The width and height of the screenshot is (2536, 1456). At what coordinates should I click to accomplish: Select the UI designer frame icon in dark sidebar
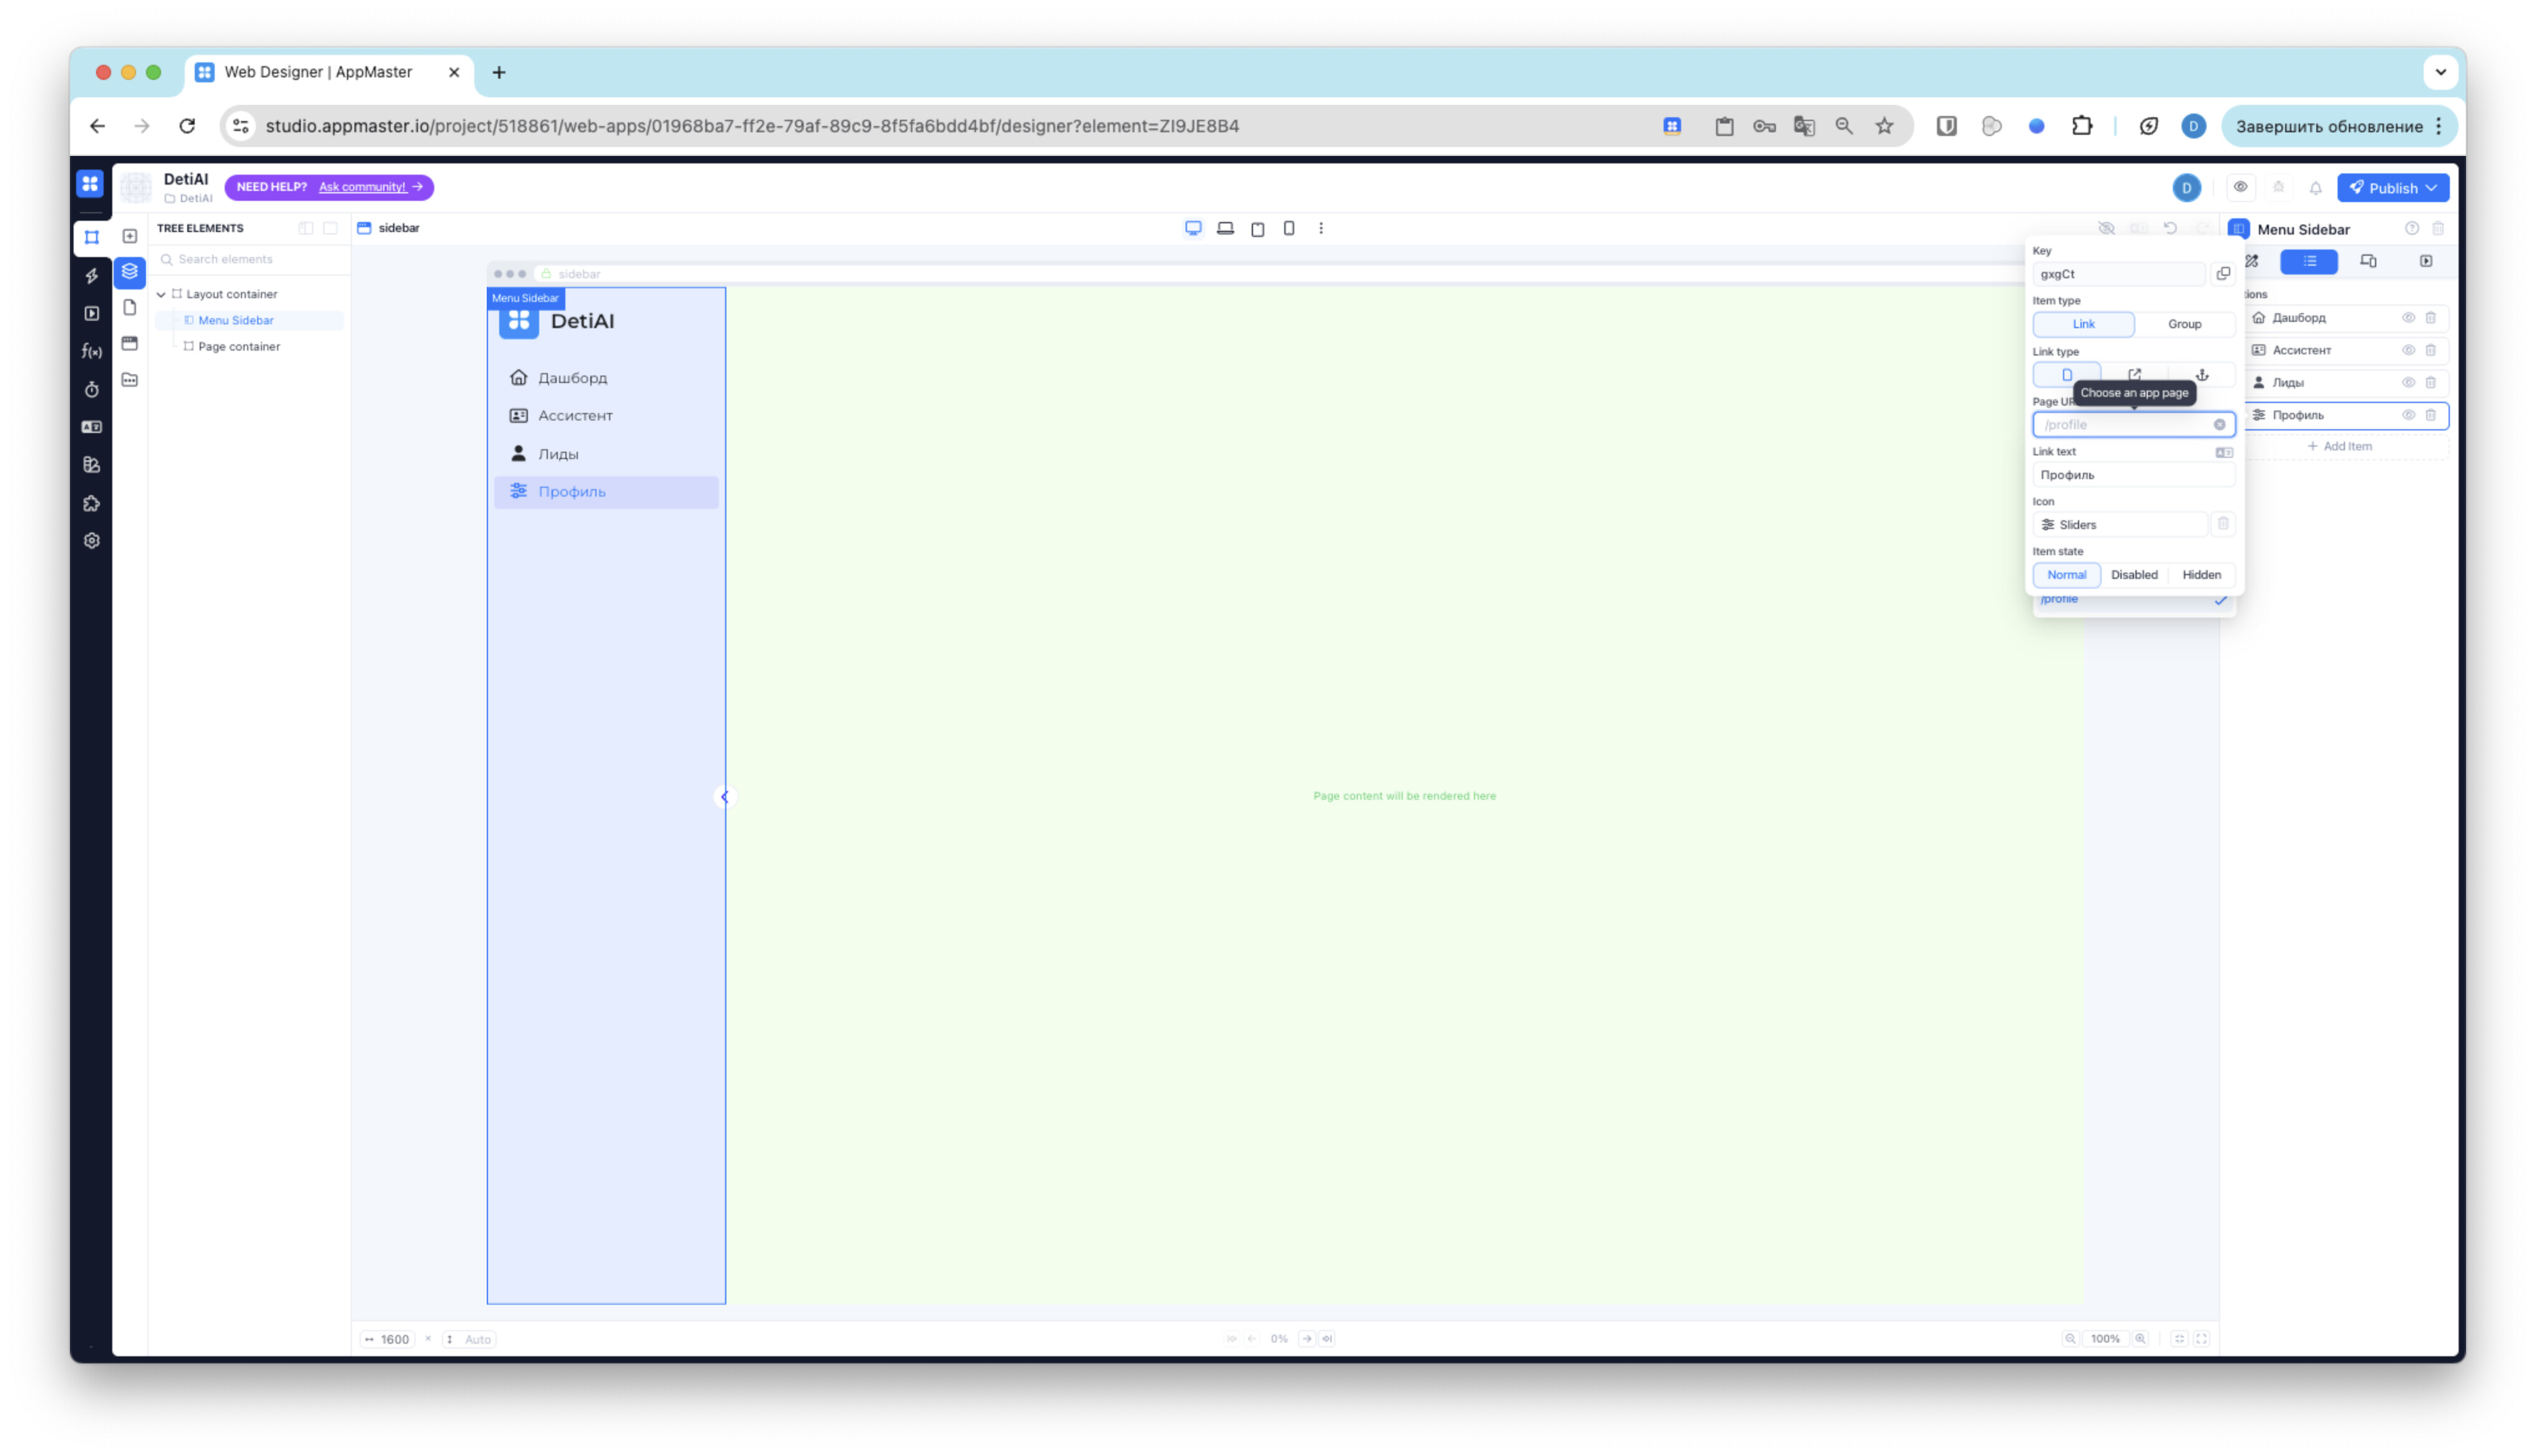coord(92,237)
